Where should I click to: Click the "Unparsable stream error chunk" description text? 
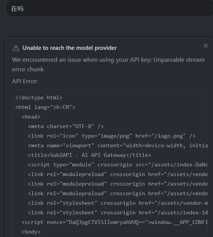108,64
